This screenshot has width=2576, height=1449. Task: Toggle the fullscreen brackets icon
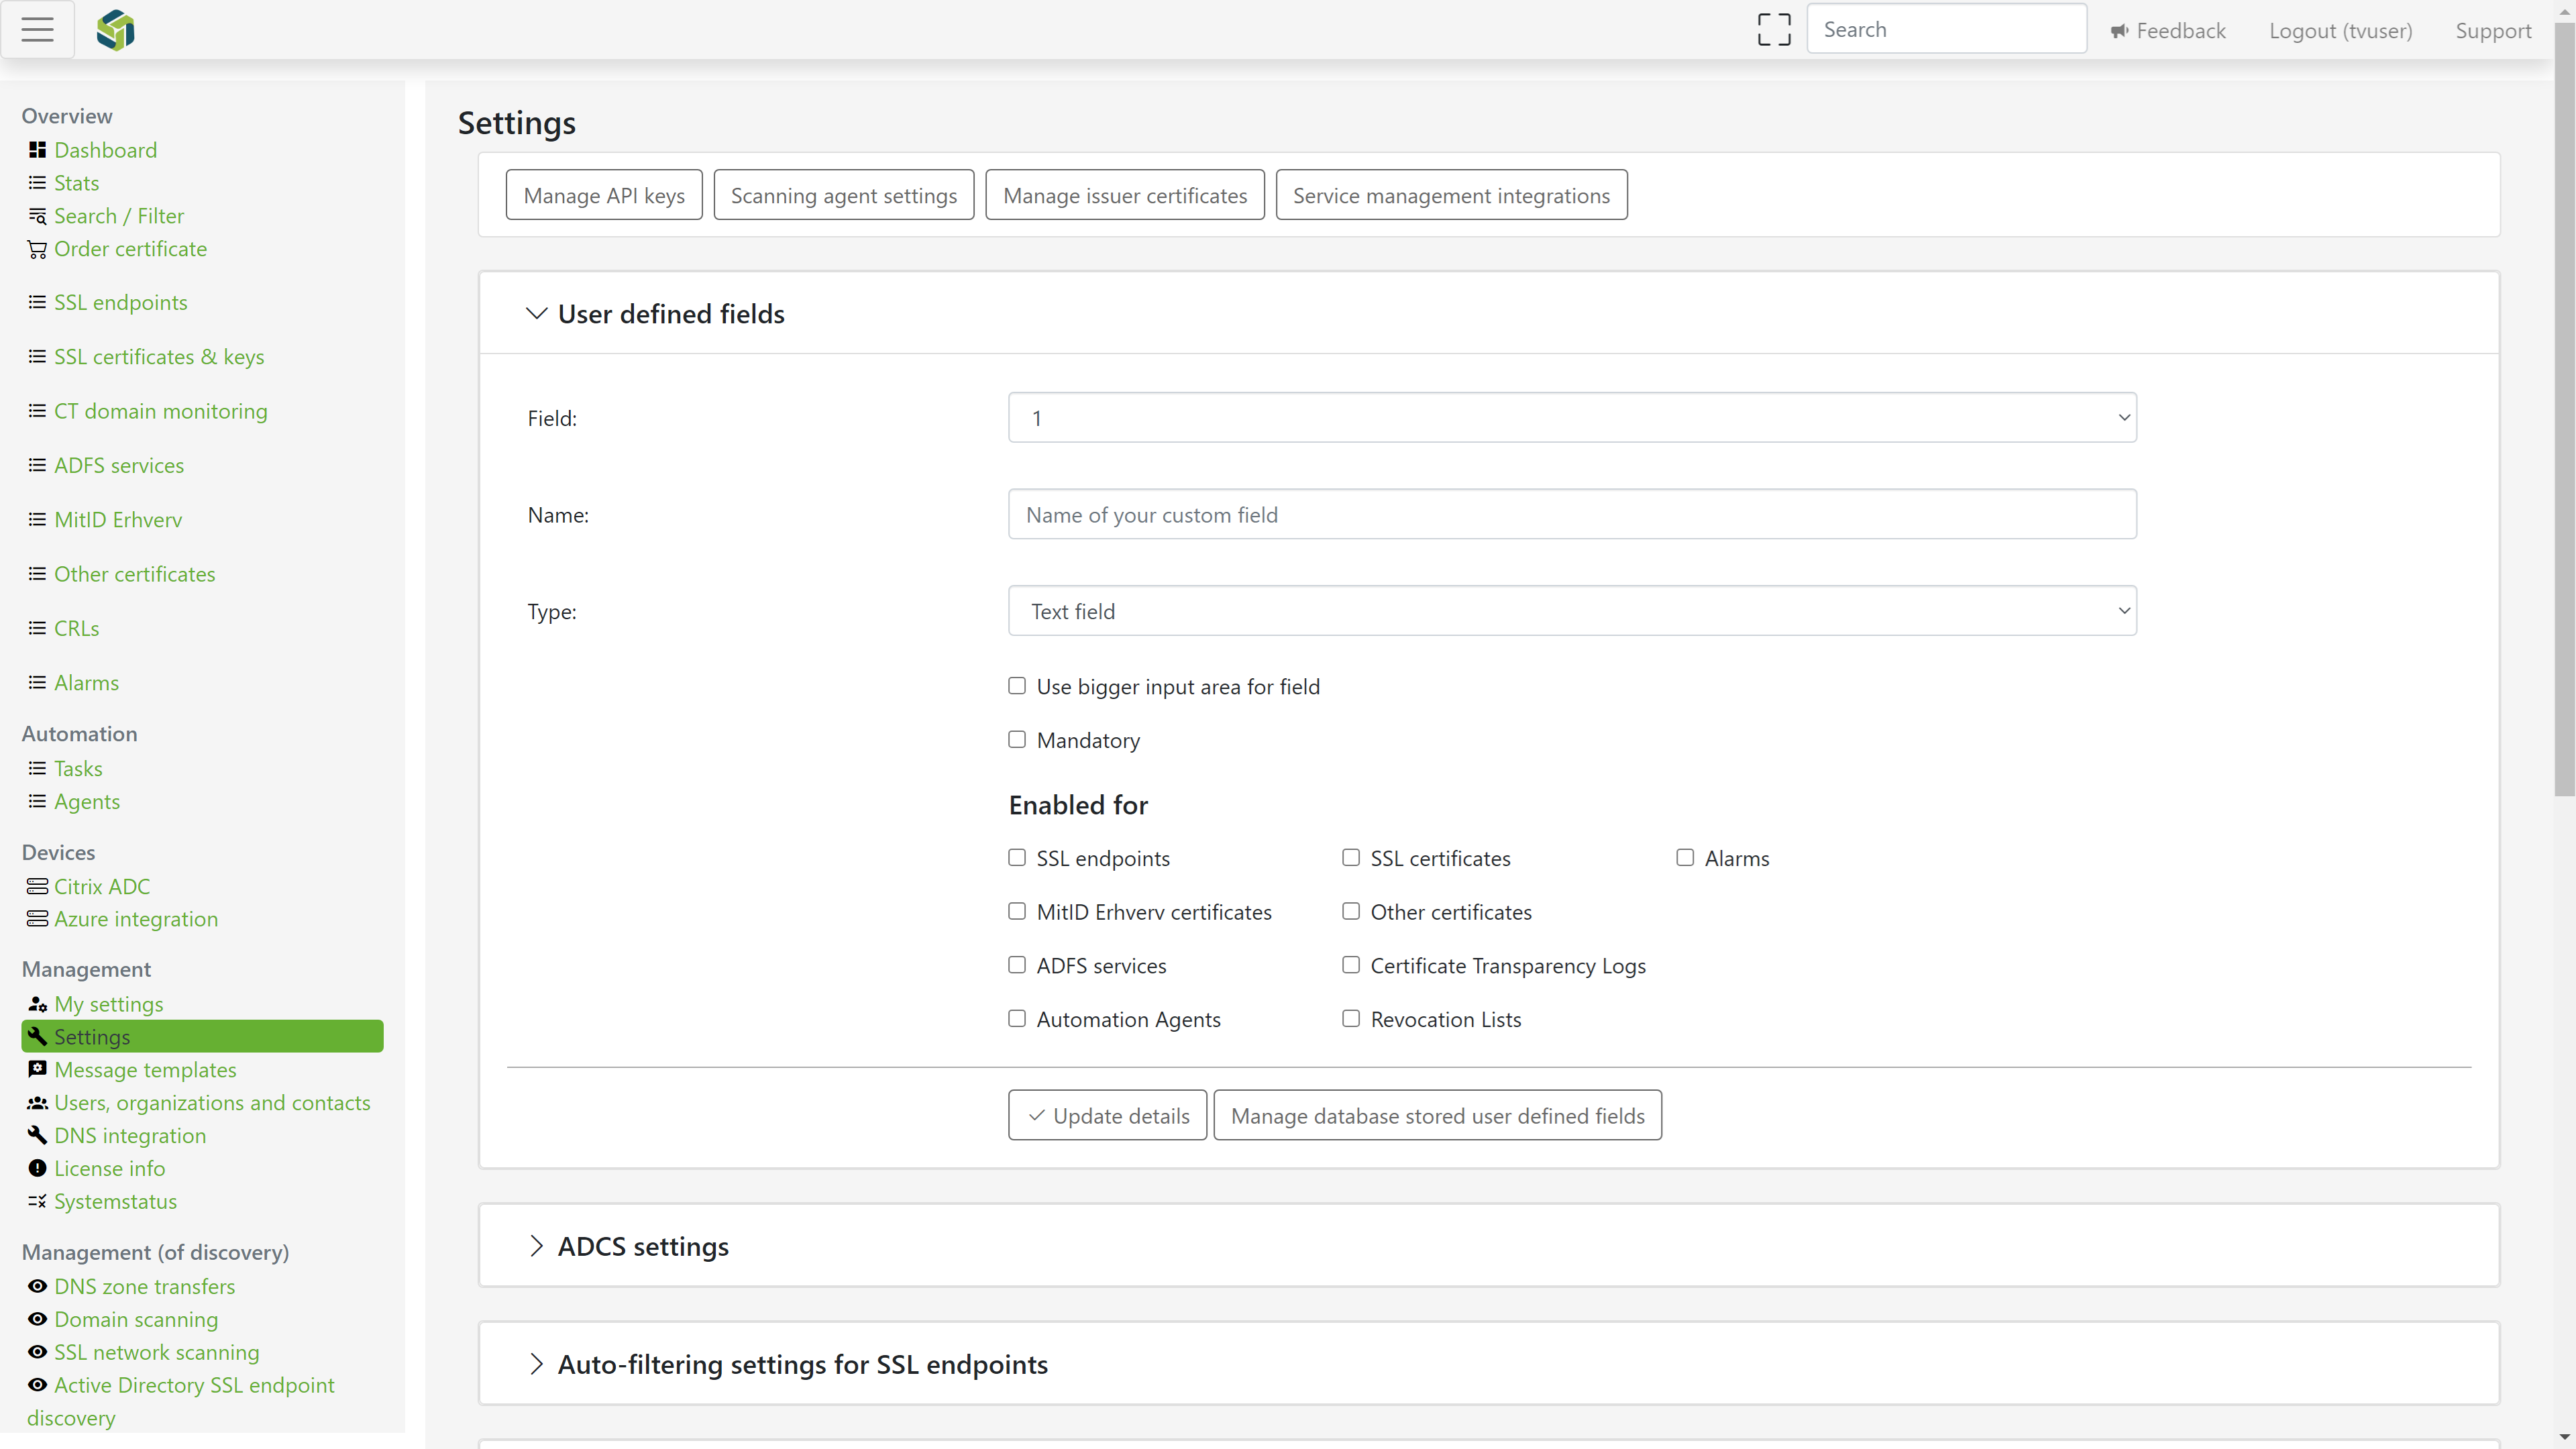pos(1774,30)
